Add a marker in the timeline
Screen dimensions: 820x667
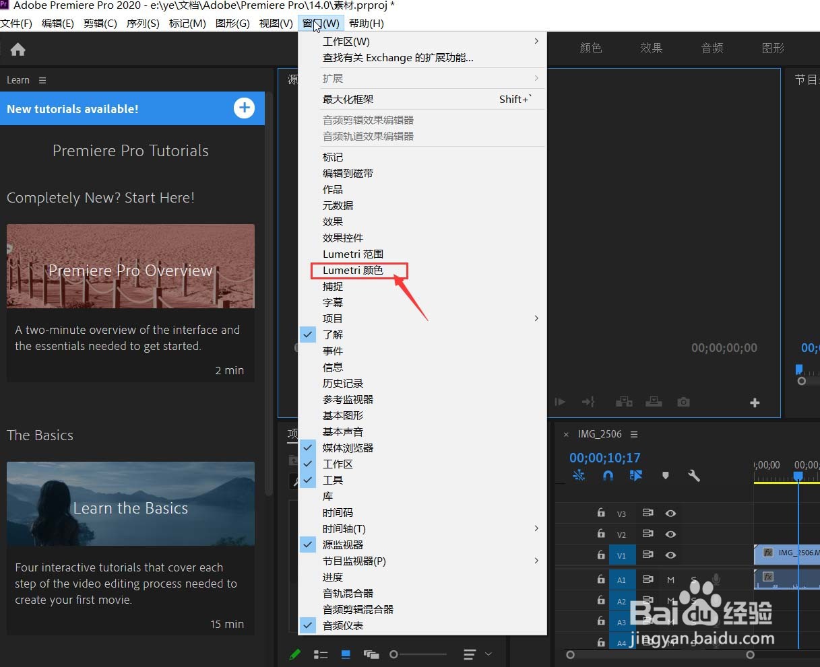[666, 475]
